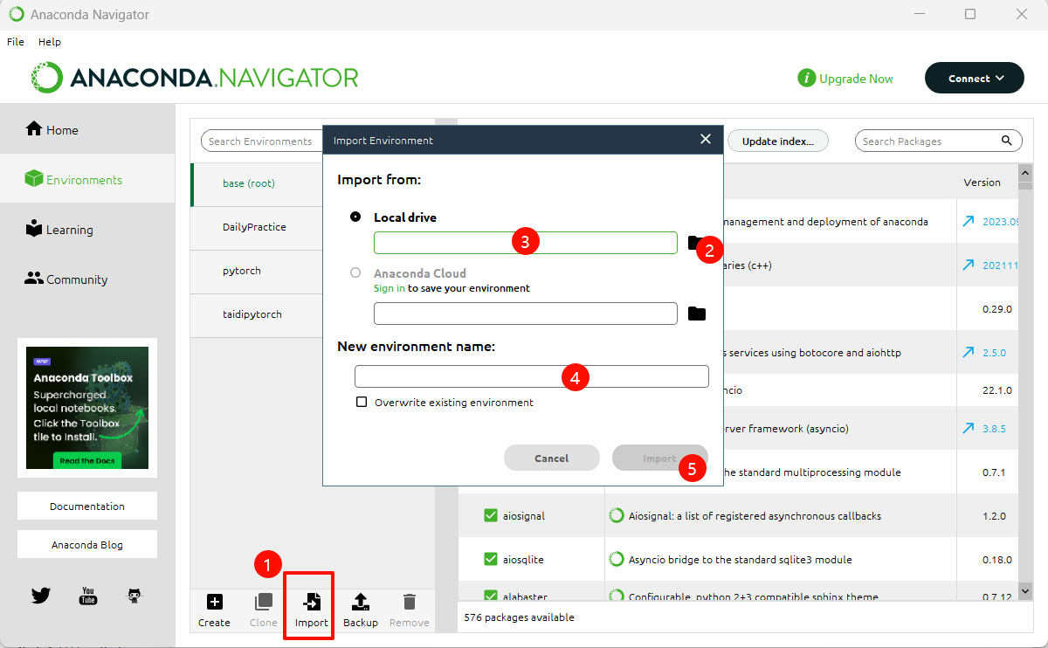
Task: Close the Import Environment dialog
Action: (x=706, y=140)
